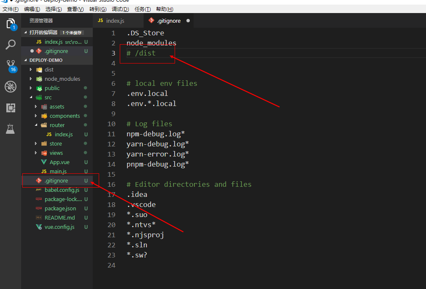Open the 选择(S) menu
Image resolution: width=426 pixels, height=289 pixels.
pyautogui.click(x=54, y=9)
